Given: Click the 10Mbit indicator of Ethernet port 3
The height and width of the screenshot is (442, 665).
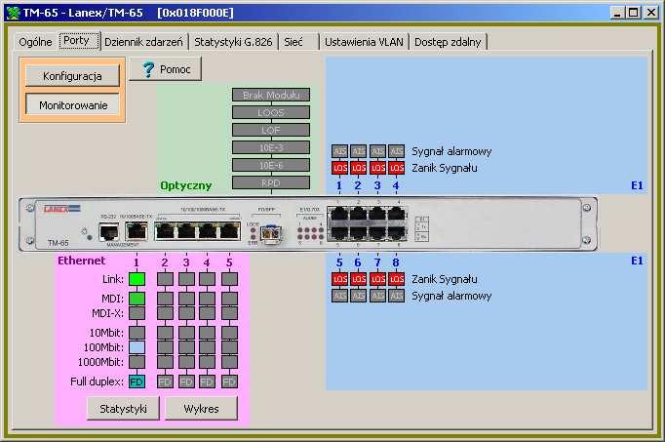Looking at the screenshot, I should (186, 333).
